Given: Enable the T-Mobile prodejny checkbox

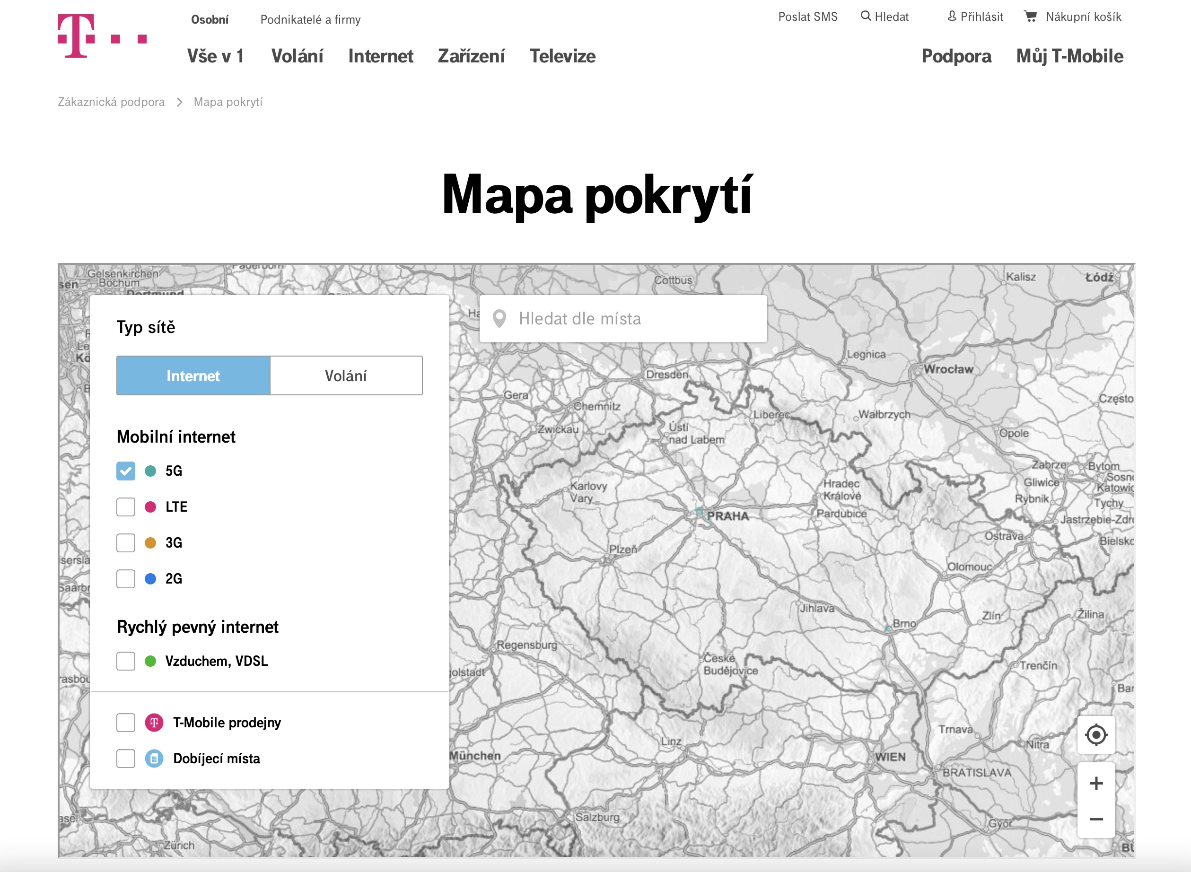Looking at the screenshot, I should [126, 722].
